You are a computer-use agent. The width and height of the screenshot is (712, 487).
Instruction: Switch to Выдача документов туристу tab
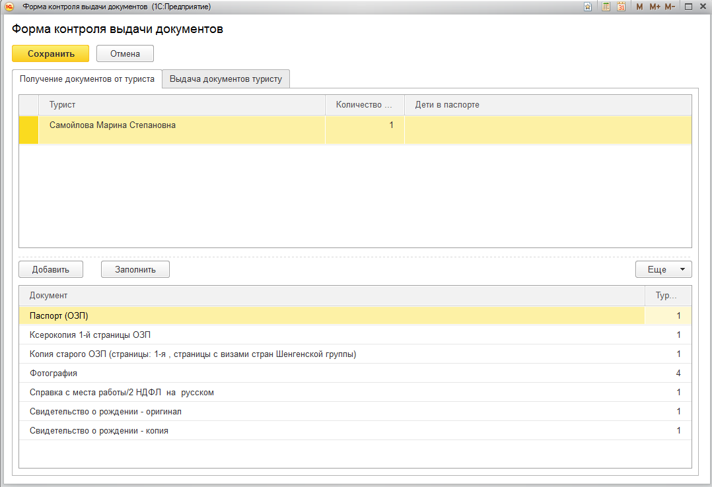click(x=226, y=79)
